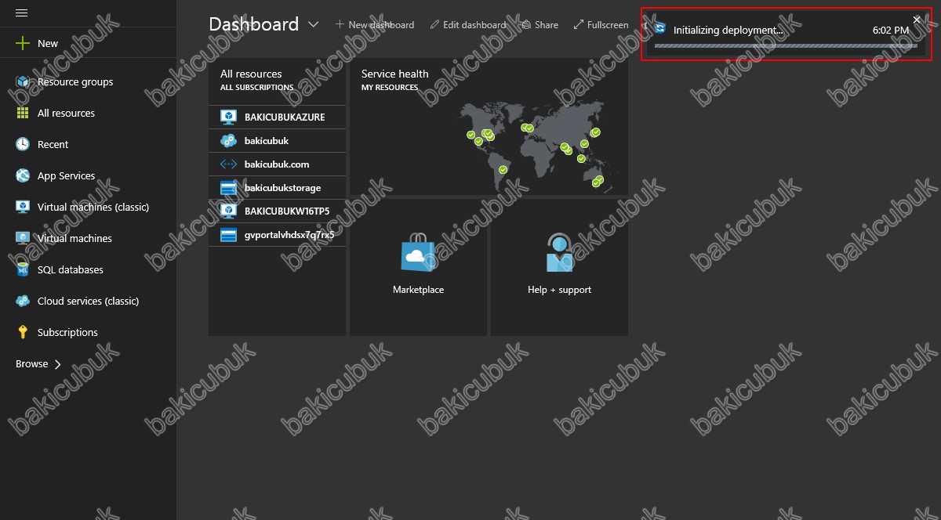Select gvportalvhdsx7q7rx5 resource row text
The width and height of the screenshot is (941, 520).
point(289,235)
